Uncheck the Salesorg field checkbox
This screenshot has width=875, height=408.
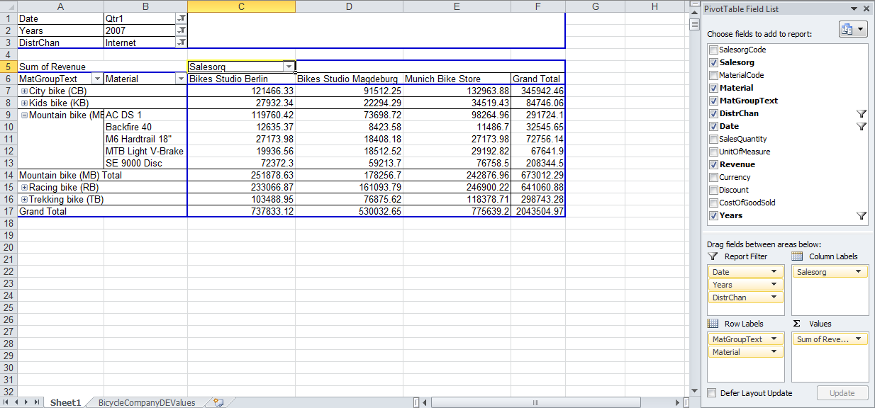[x=713, y=62]
